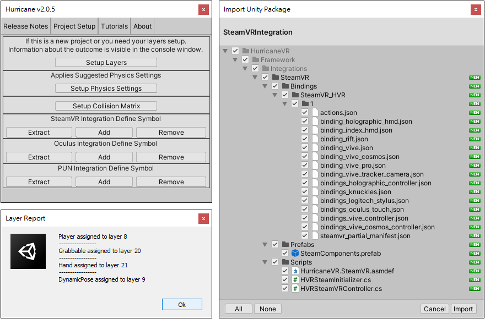485x319 pixels.
Task: Click the All button in import dialog
Action: (239, 309)
